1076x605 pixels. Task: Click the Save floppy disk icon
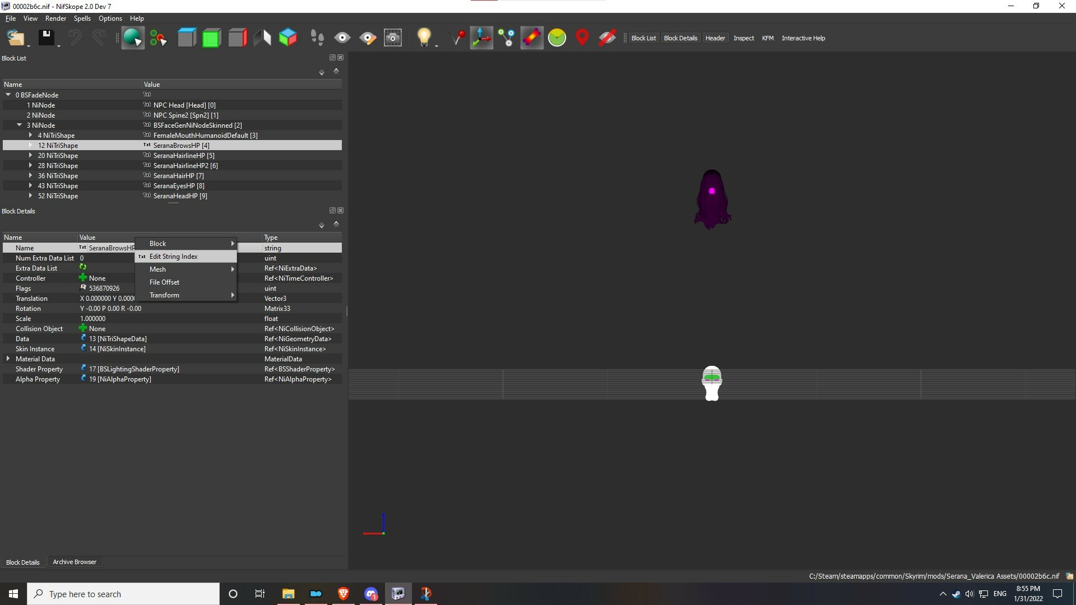tap(46, 38)
